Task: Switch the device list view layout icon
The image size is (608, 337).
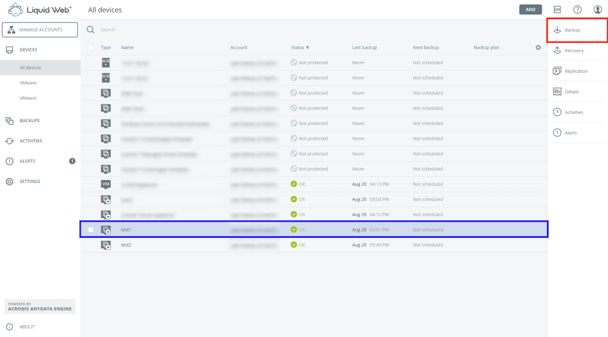Action: click(x=557, y=9)
